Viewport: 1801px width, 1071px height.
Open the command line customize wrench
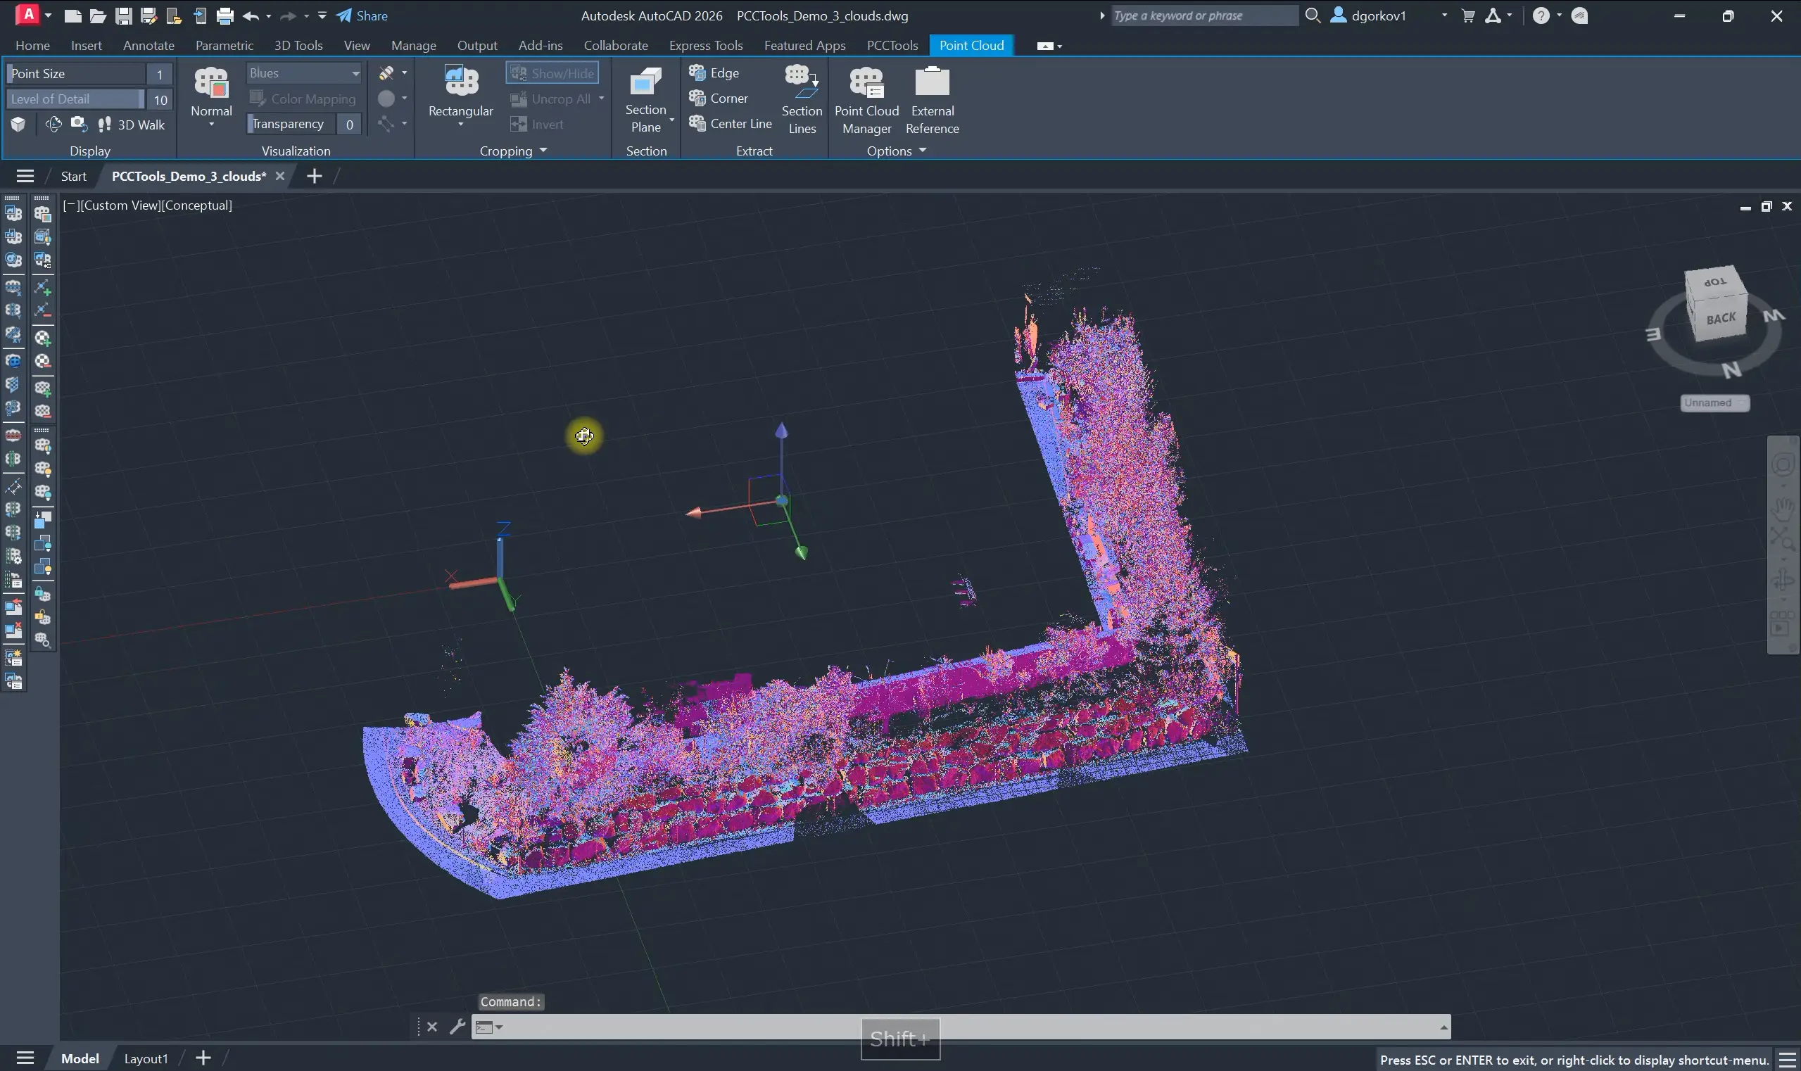(x=457, y=1026)
